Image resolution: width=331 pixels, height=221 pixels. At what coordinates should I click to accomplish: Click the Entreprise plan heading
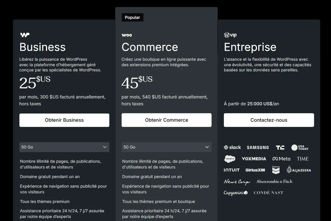(250, 47)
